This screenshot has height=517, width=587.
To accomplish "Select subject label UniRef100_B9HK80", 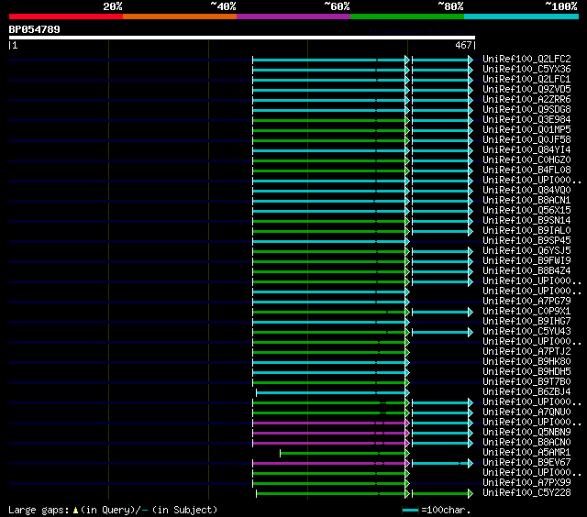I will (x=526, y=362).
